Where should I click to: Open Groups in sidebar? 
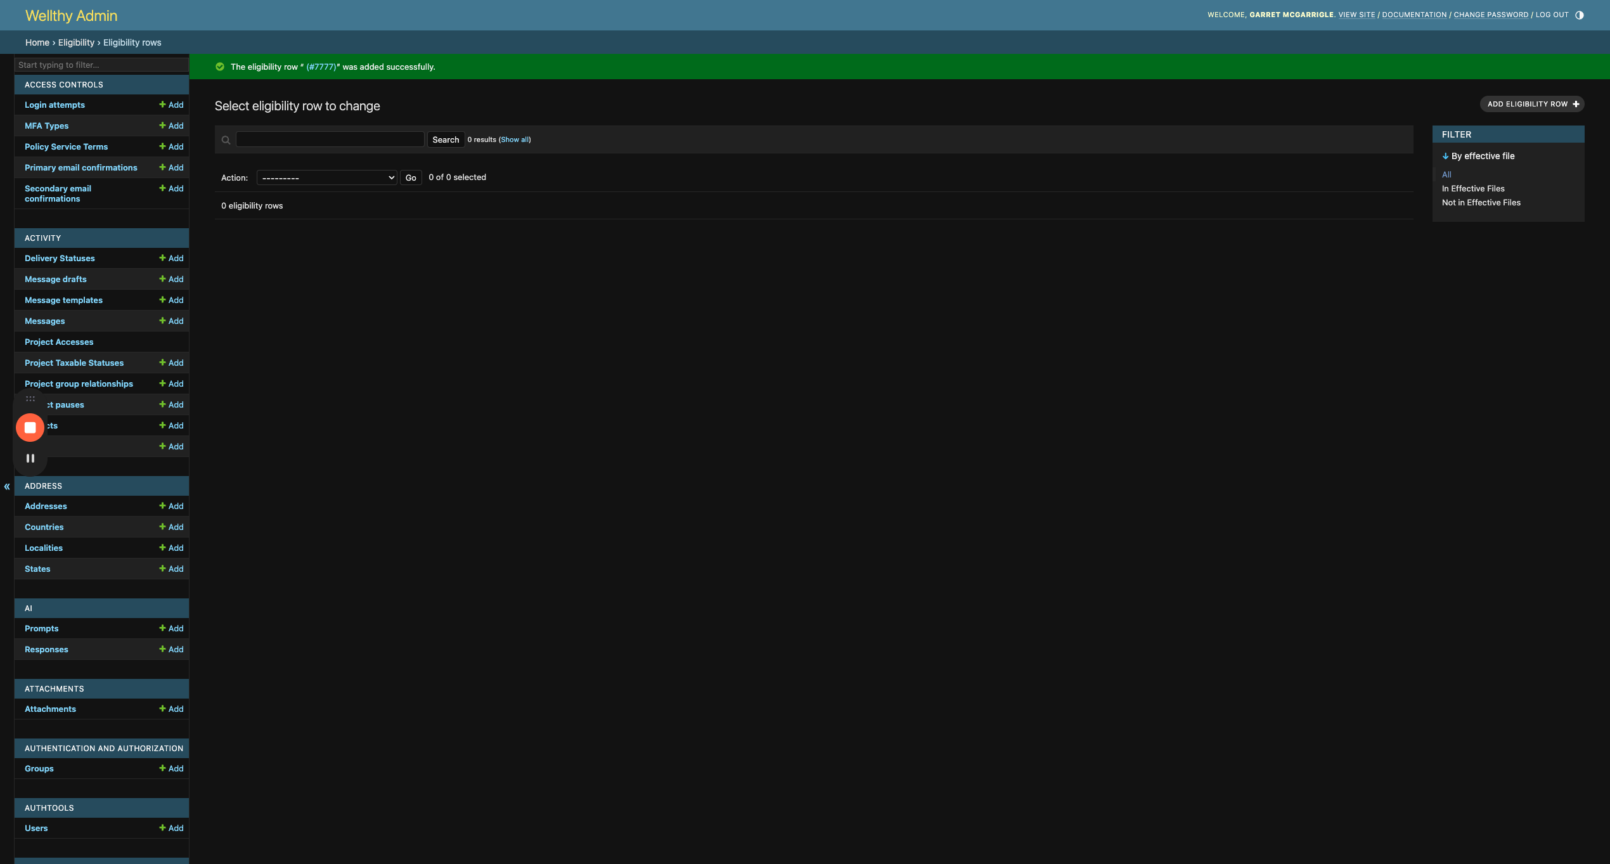click(39, 768)
